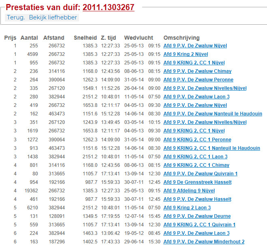The height and width of the screenshot is (245, 267).
Task: Open Afd 9 P.V. De Zwaluw Nijvel with 255 birds
Action: pos(195,46)
